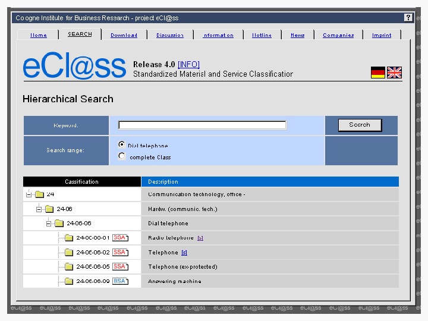The width and height of the screenshot is (428, 321).
Task: Click the Communication technology, office description
Action: [x=197, y=194]
